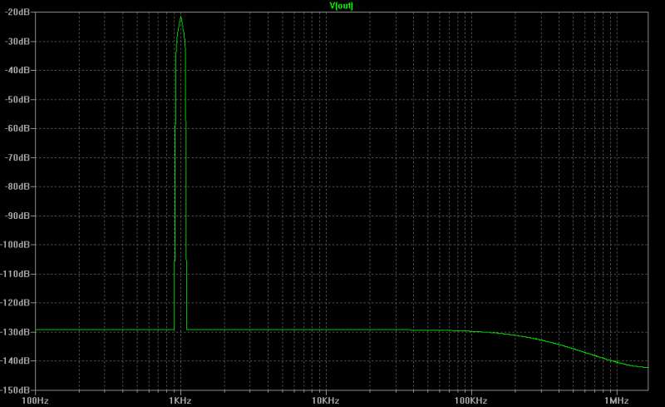Click the 100KHz frequency axis label
665x407 pixels.
point(470,400)
